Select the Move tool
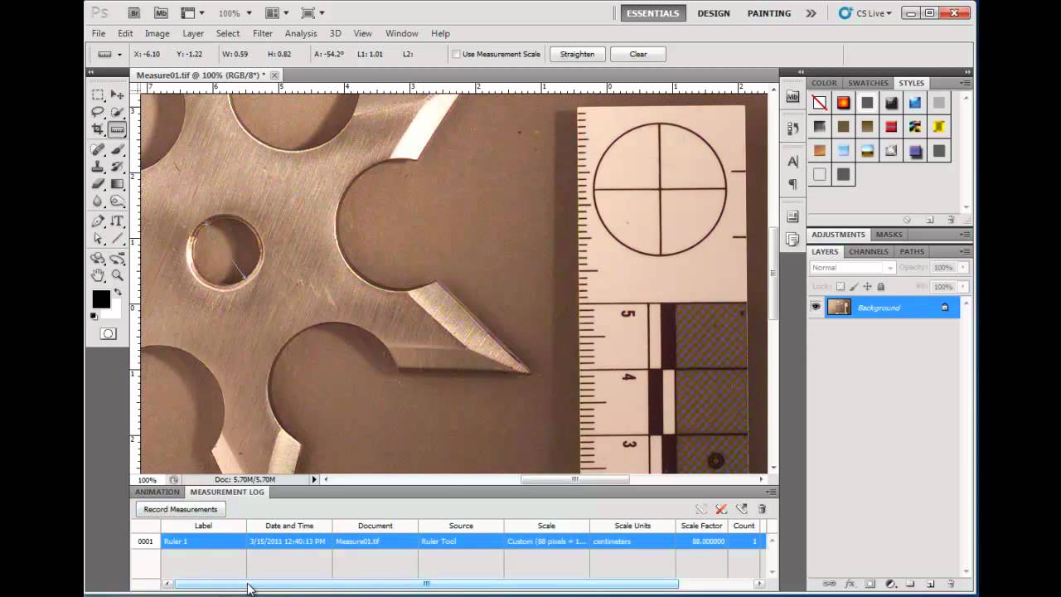 [x=118, y=95]
